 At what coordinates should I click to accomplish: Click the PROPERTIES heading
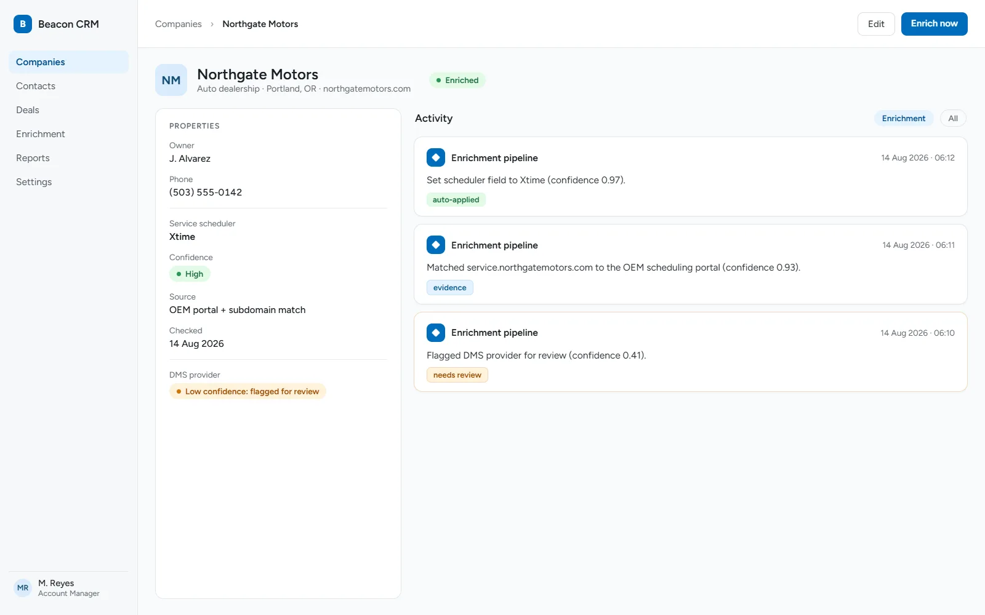pyautogui.click(x=195, y=126)
